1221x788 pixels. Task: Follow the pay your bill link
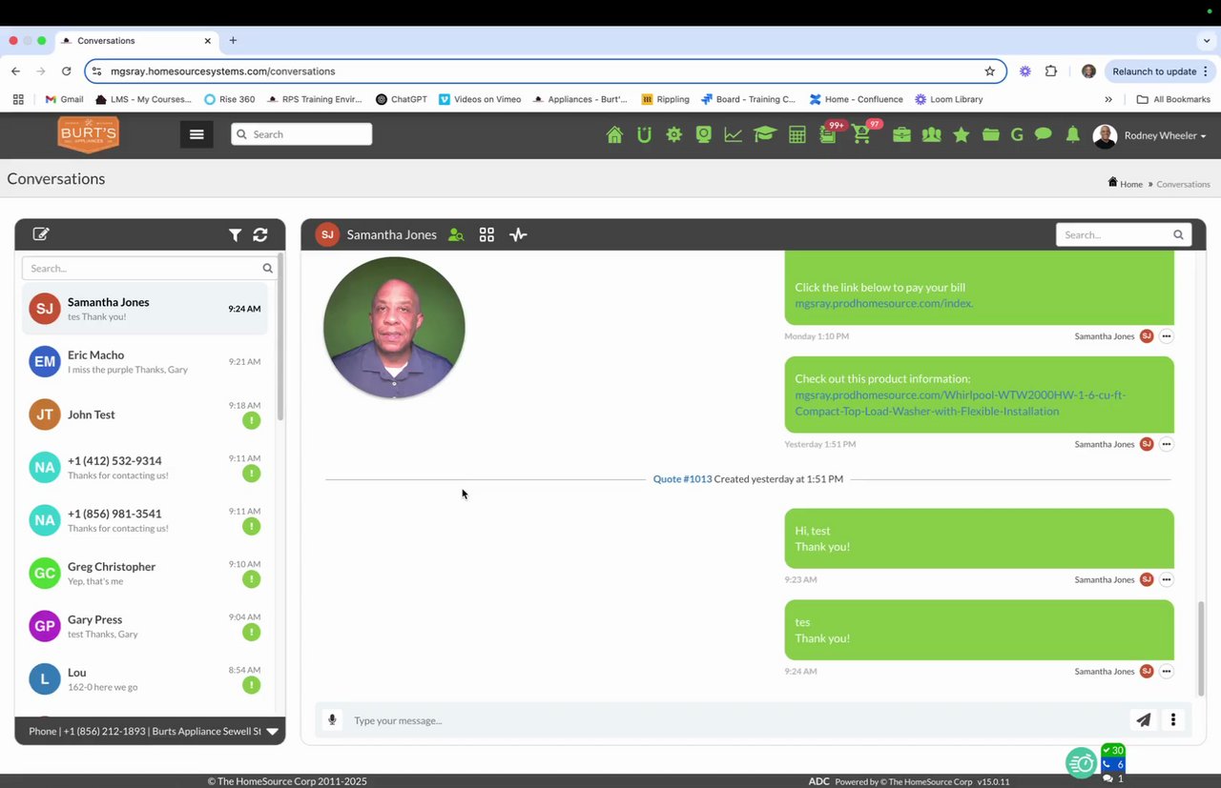[883, 303]
